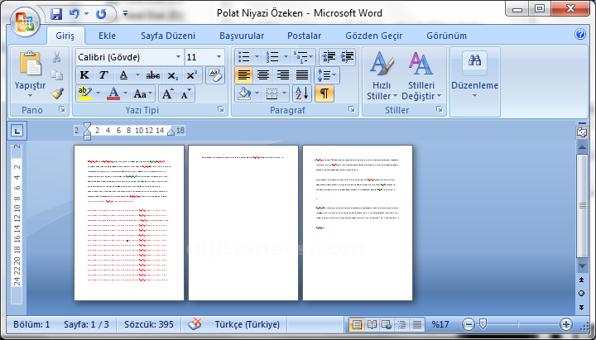The image size is (596, 340).
Task: Align text left
Action: tap(243, 75)
